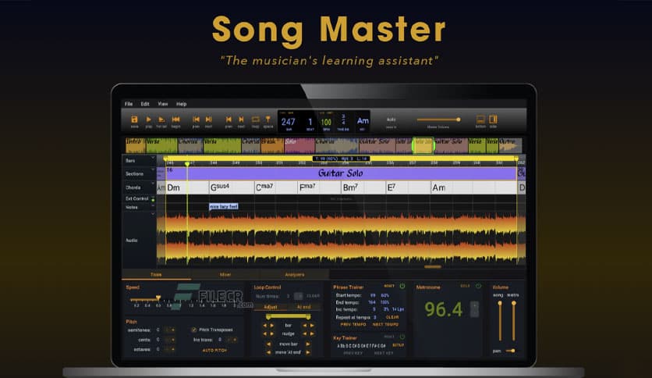Select the pink Solo section in overview

click(x=299, y=145)
